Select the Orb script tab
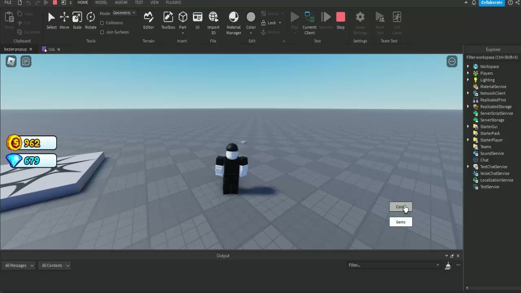Image resolution: width=521 pixels, height=293 pixels. pos(51,49)
